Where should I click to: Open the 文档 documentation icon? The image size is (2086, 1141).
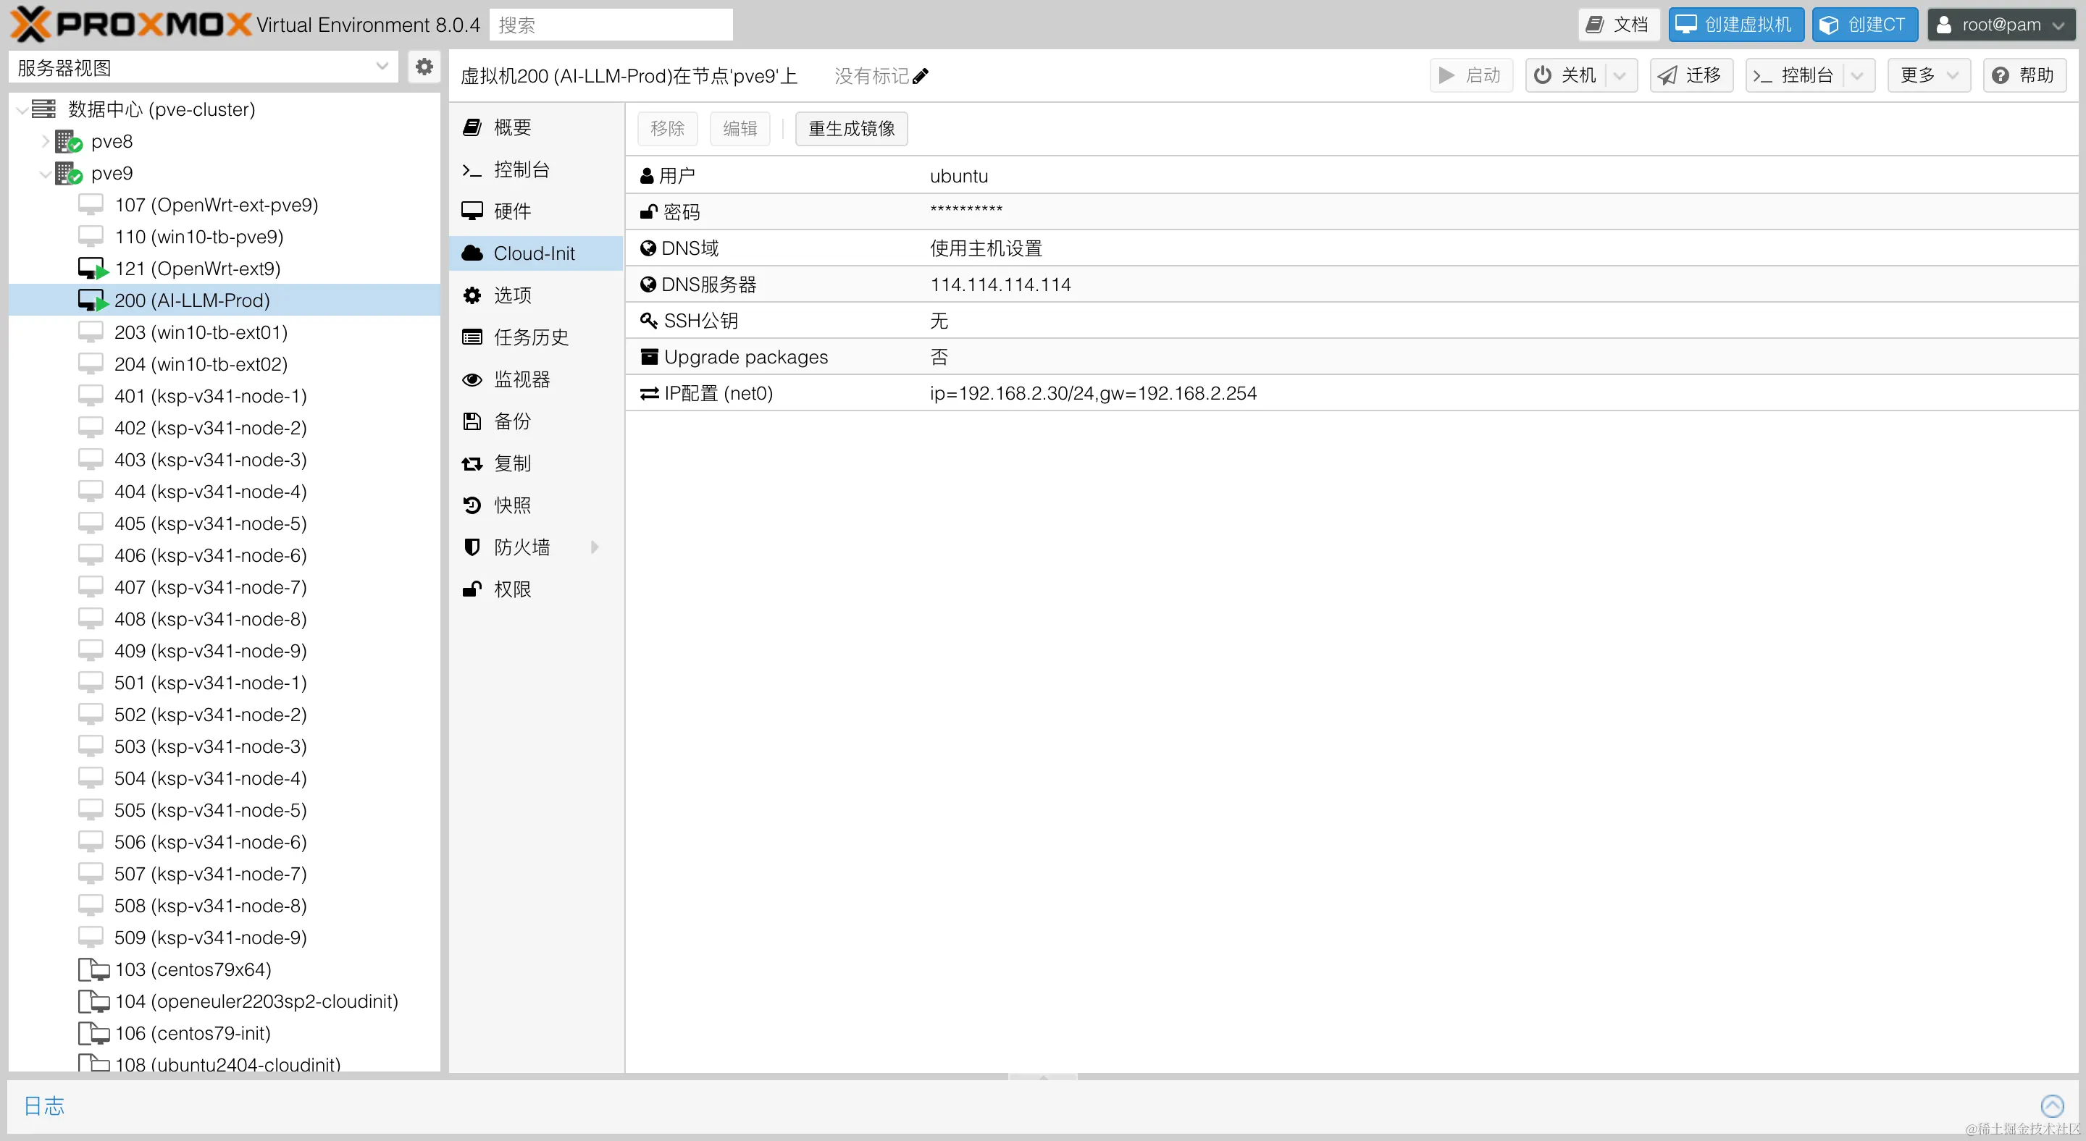coord(1594,25)
